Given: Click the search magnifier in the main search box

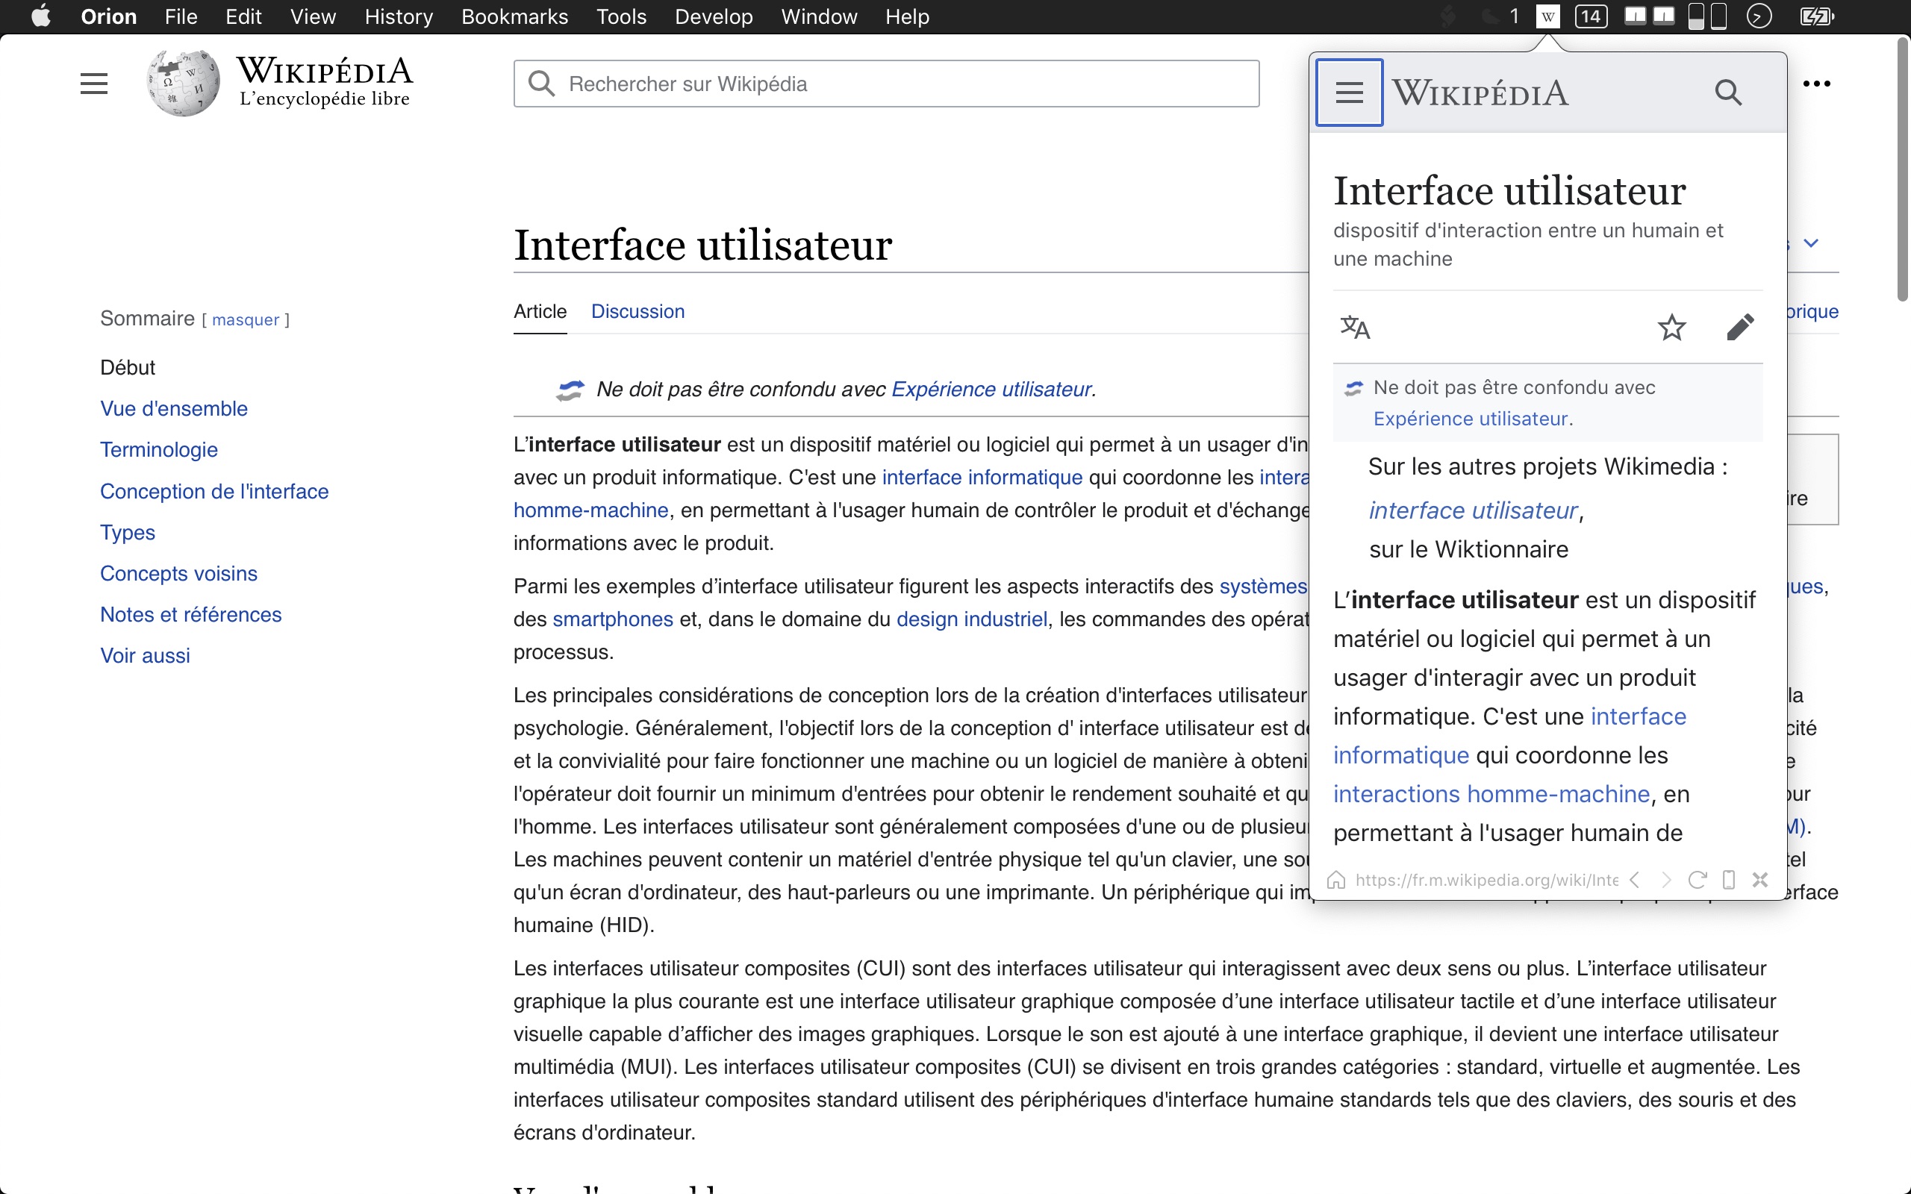Looking at the screenshot, I should pyautogui.click(x=542, y=83).
